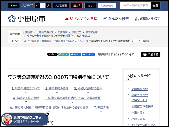Open 地図でさがす (NAVI-O) link
The width and height of the screenshot is (169, 127).
(x=139, y=98)
